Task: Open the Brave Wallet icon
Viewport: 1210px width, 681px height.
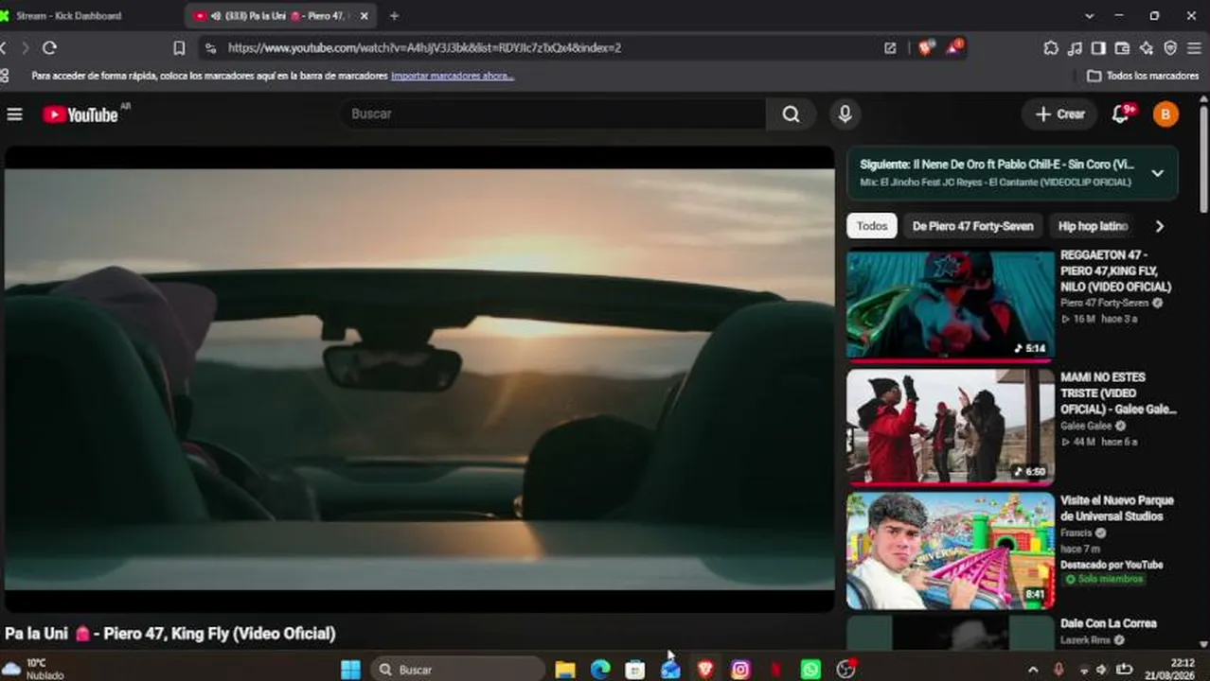Action: pyautogui.click(x=1122, y=47)
